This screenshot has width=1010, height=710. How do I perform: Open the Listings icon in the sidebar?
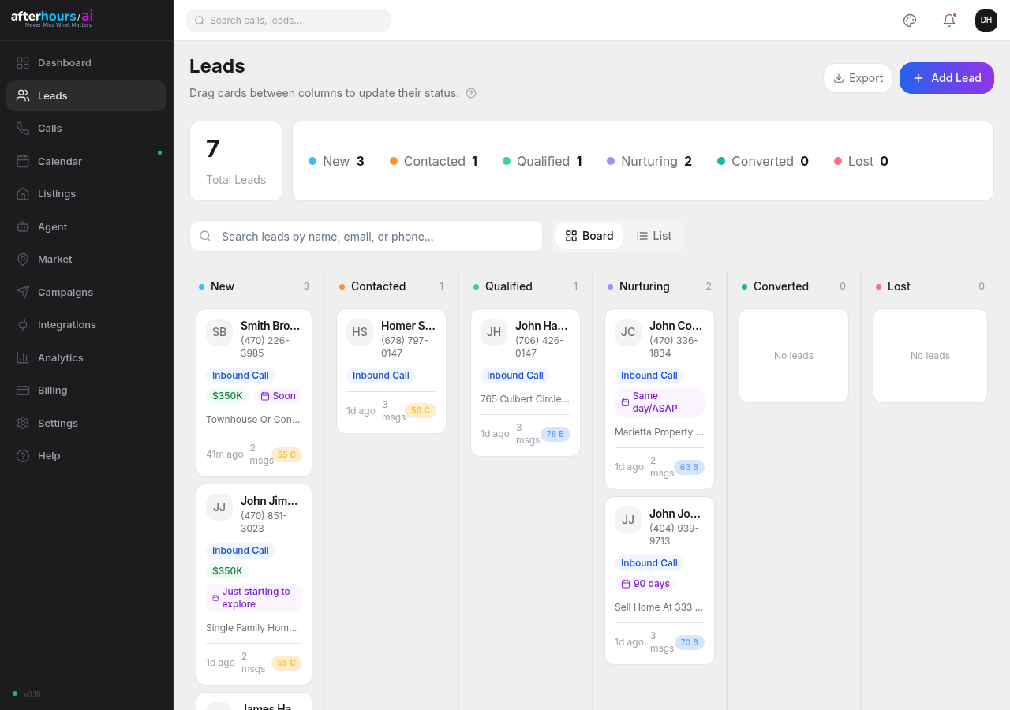(x=24, y=193)
